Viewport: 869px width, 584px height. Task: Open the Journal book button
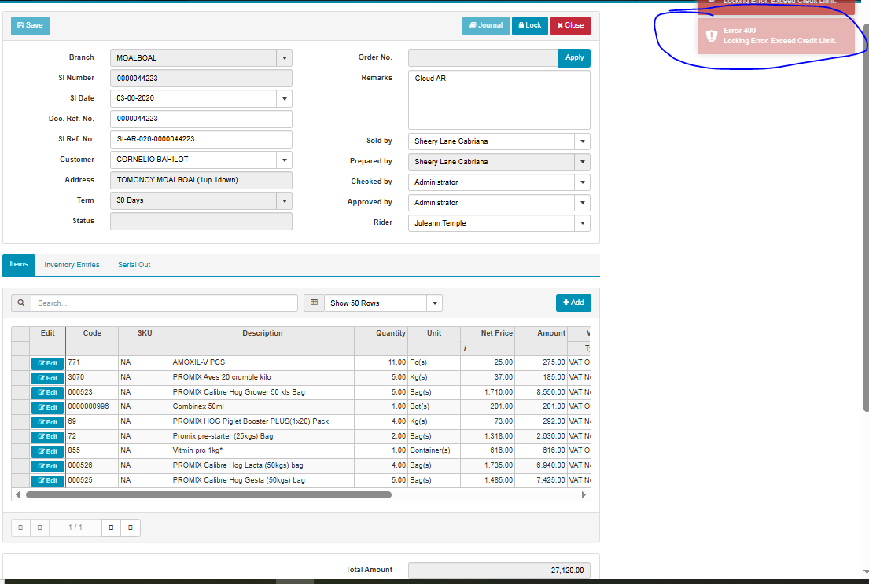tap(485, 25)
